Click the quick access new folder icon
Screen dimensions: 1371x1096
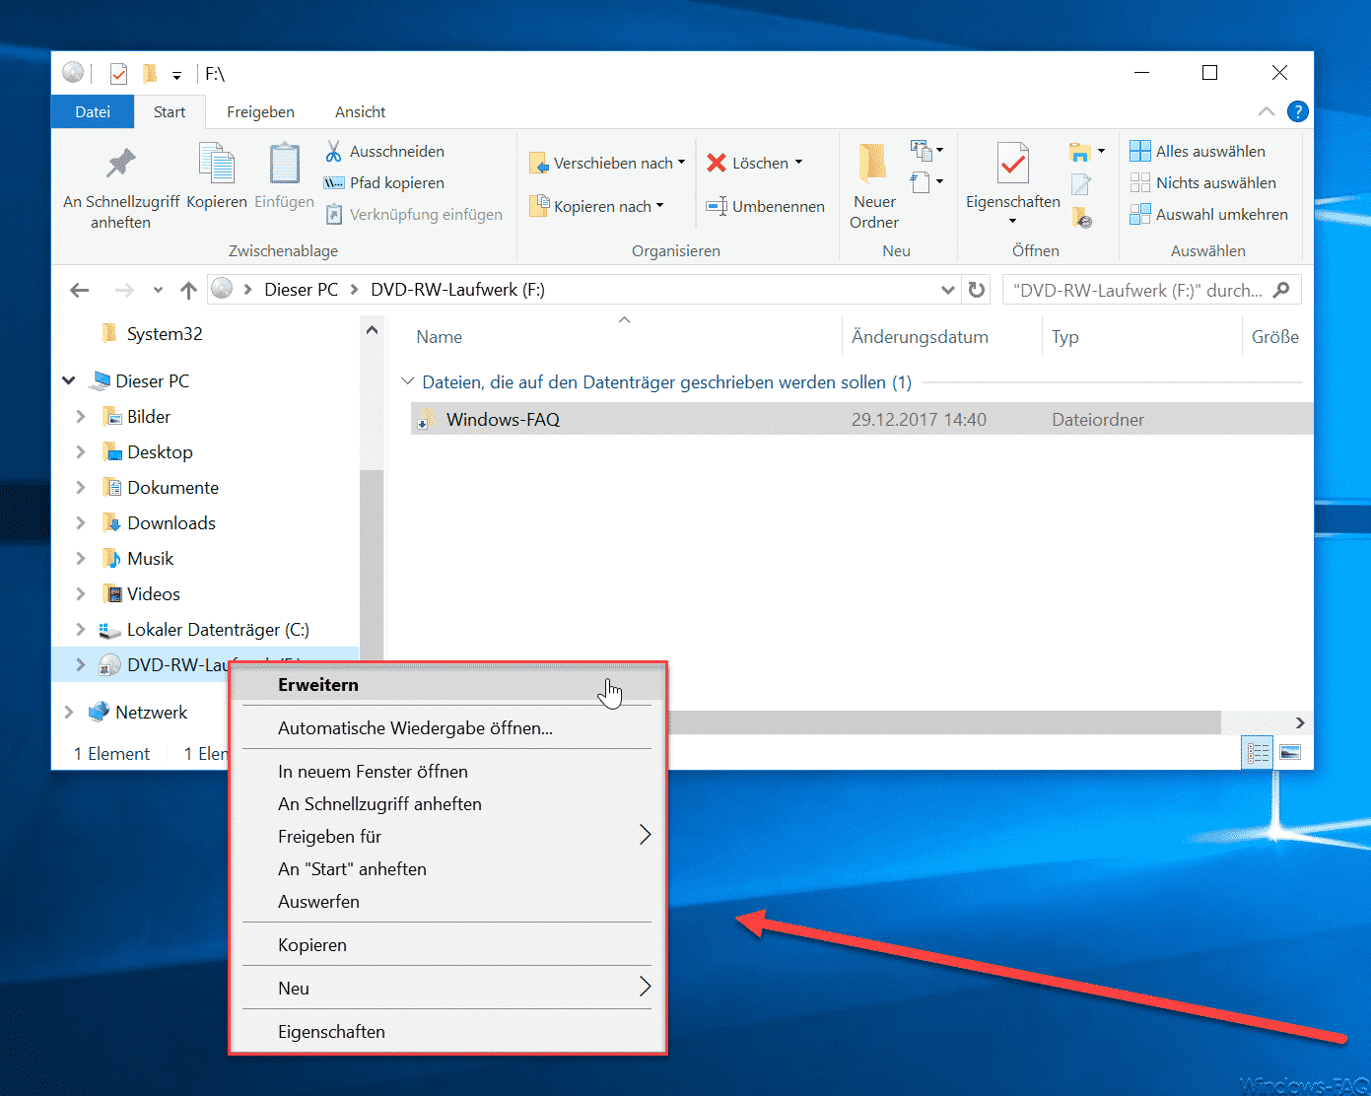[x=150, y=73]
